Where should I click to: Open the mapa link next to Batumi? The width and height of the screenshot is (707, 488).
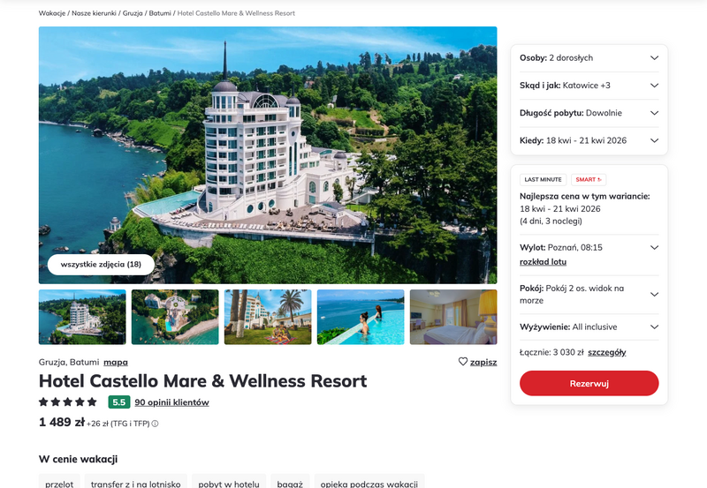[116, 363]
